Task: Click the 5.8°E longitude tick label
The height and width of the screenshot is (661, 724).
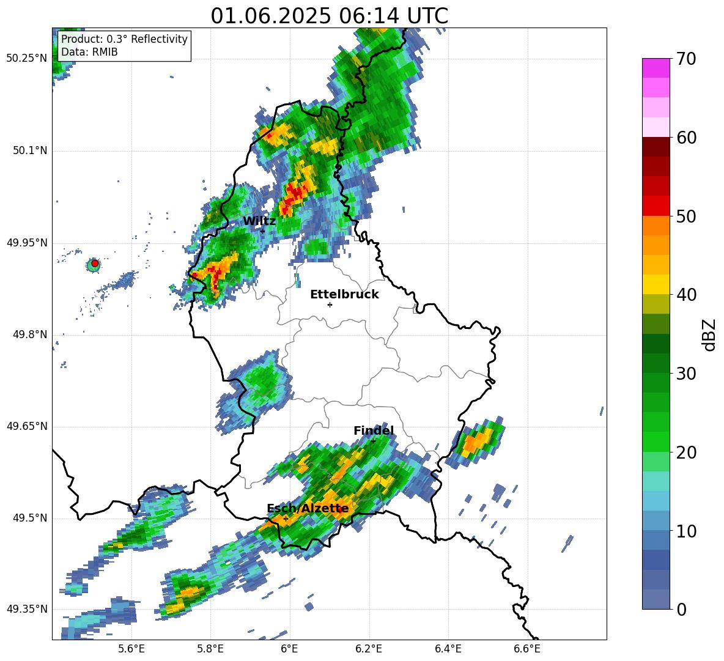Action: click(210, 649)
